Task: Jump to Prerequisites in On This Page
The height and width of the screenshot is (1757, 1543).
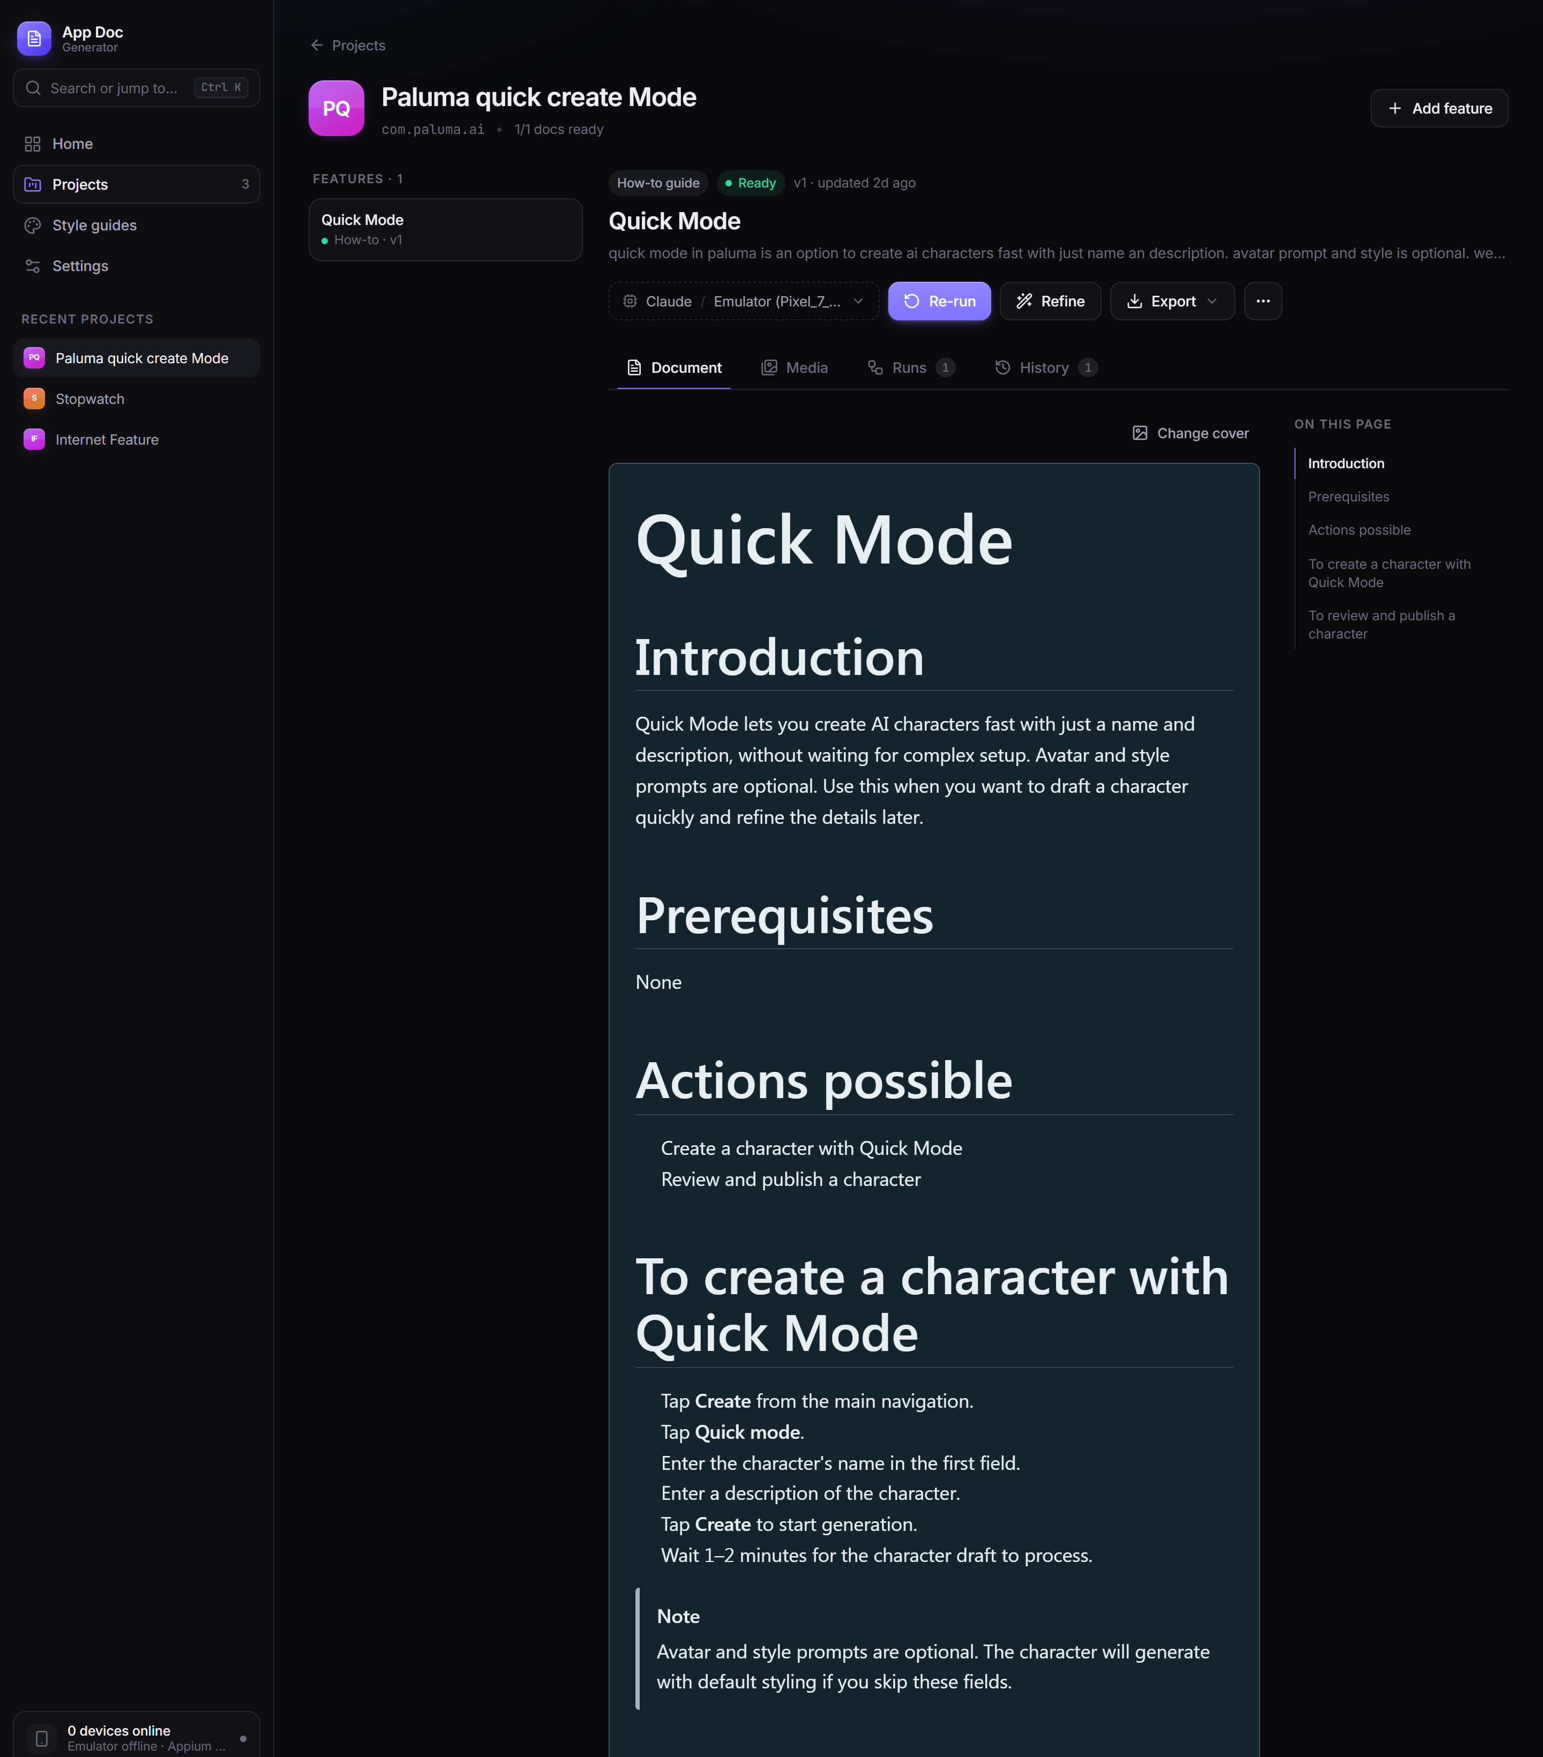Action: pyautogui.click(x=1348, y=497)
